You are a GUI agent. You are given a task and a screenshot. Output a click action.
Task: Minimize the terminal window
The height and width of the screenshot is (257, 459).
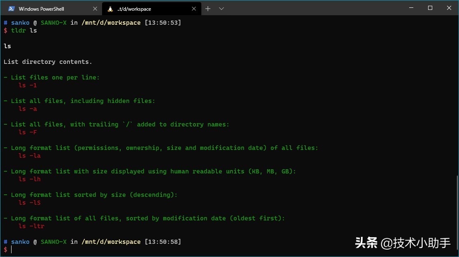[411, 8]
